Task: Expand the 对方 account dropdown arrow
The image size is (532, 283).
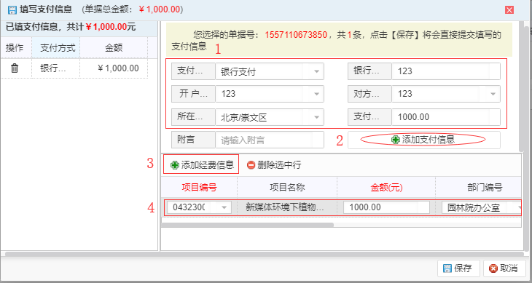Action: [x=493, y=94]
